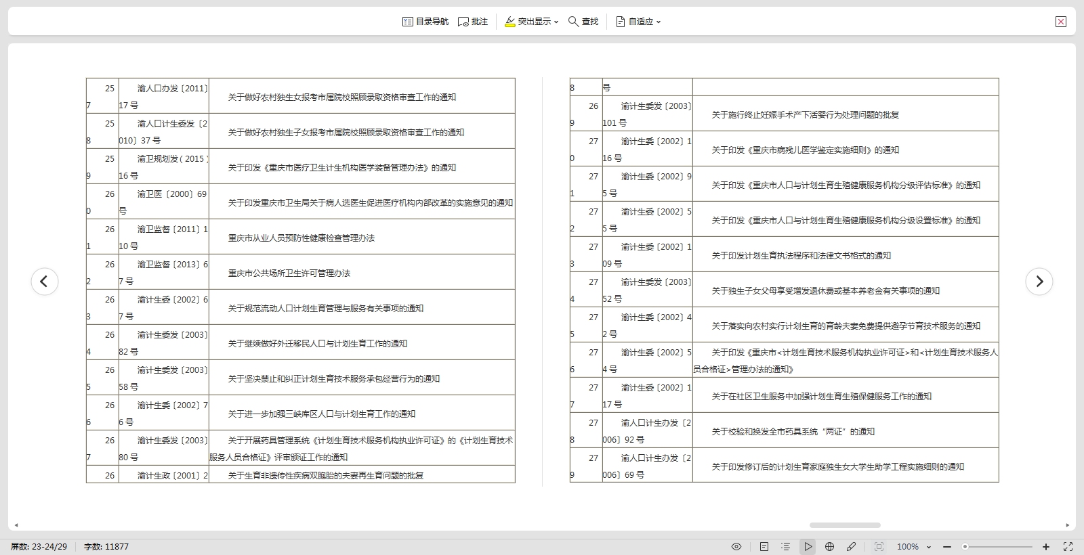Click the 字数: 11877 word count

click(x=106, y=547)
